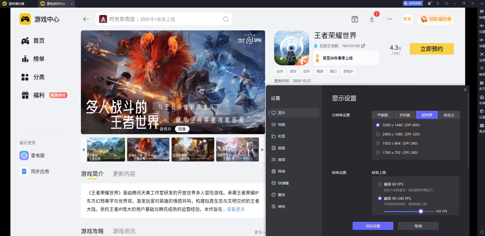Choose the max 60 FPS option

click(x=380, y=184)
